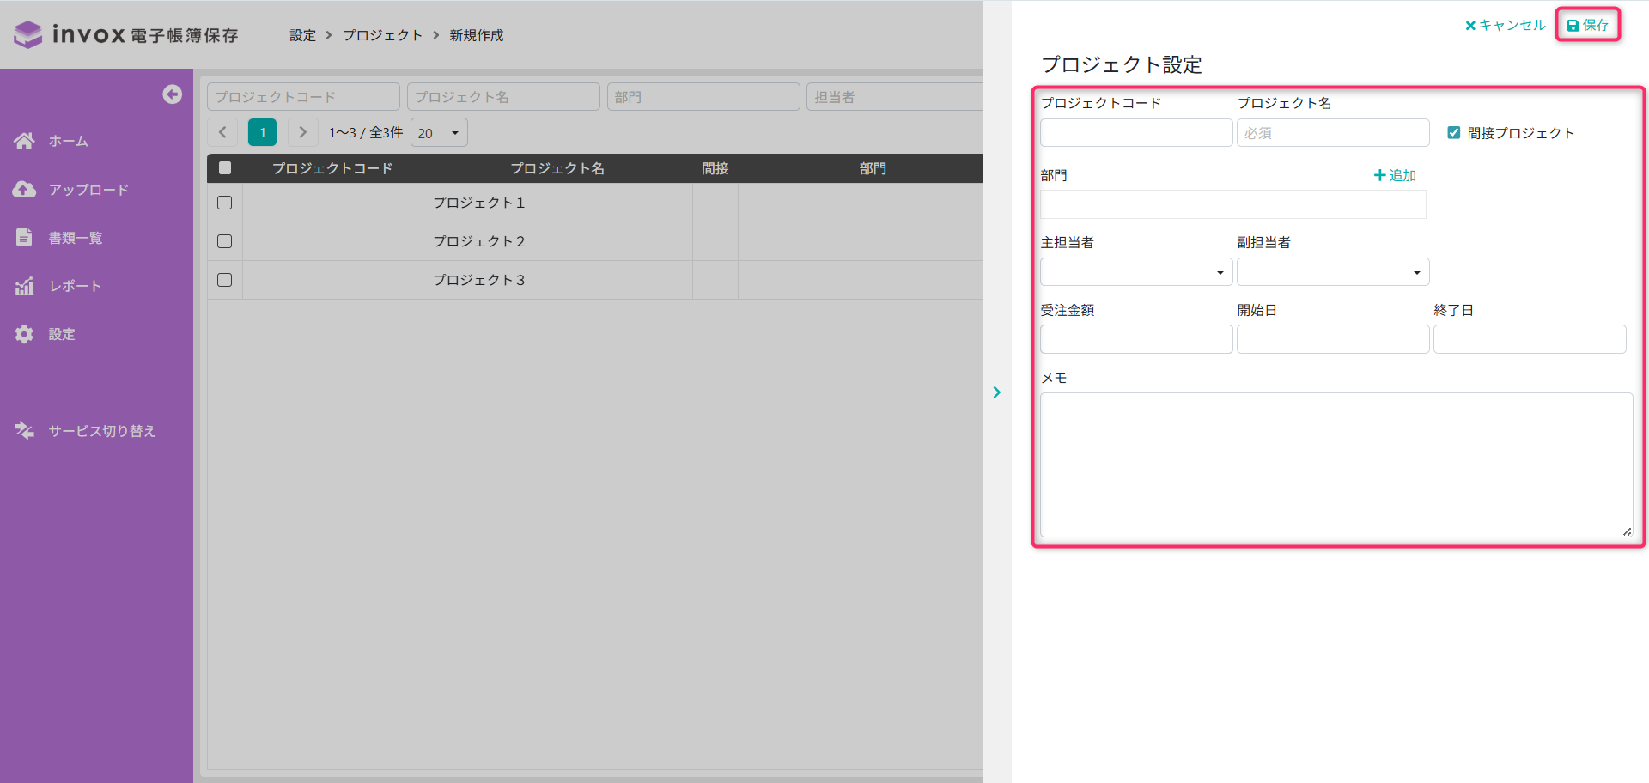Click the プロジェクト名 required input field

1333,133
